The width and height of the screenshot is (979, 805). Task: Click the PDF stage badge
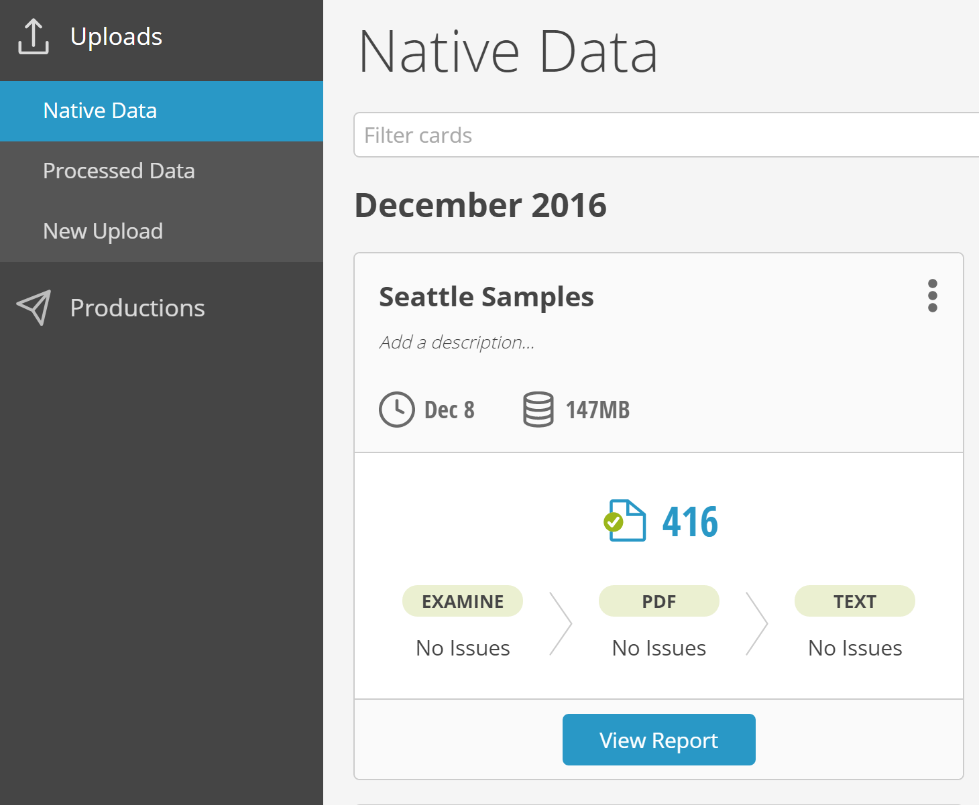pos(658,601)
